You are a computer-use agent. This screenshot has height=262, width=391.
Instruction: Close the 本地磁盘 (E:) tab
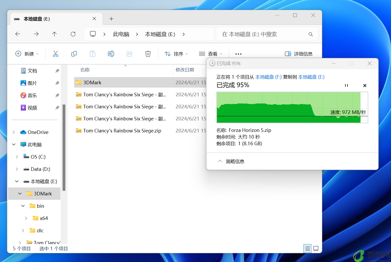pos(94,19)
